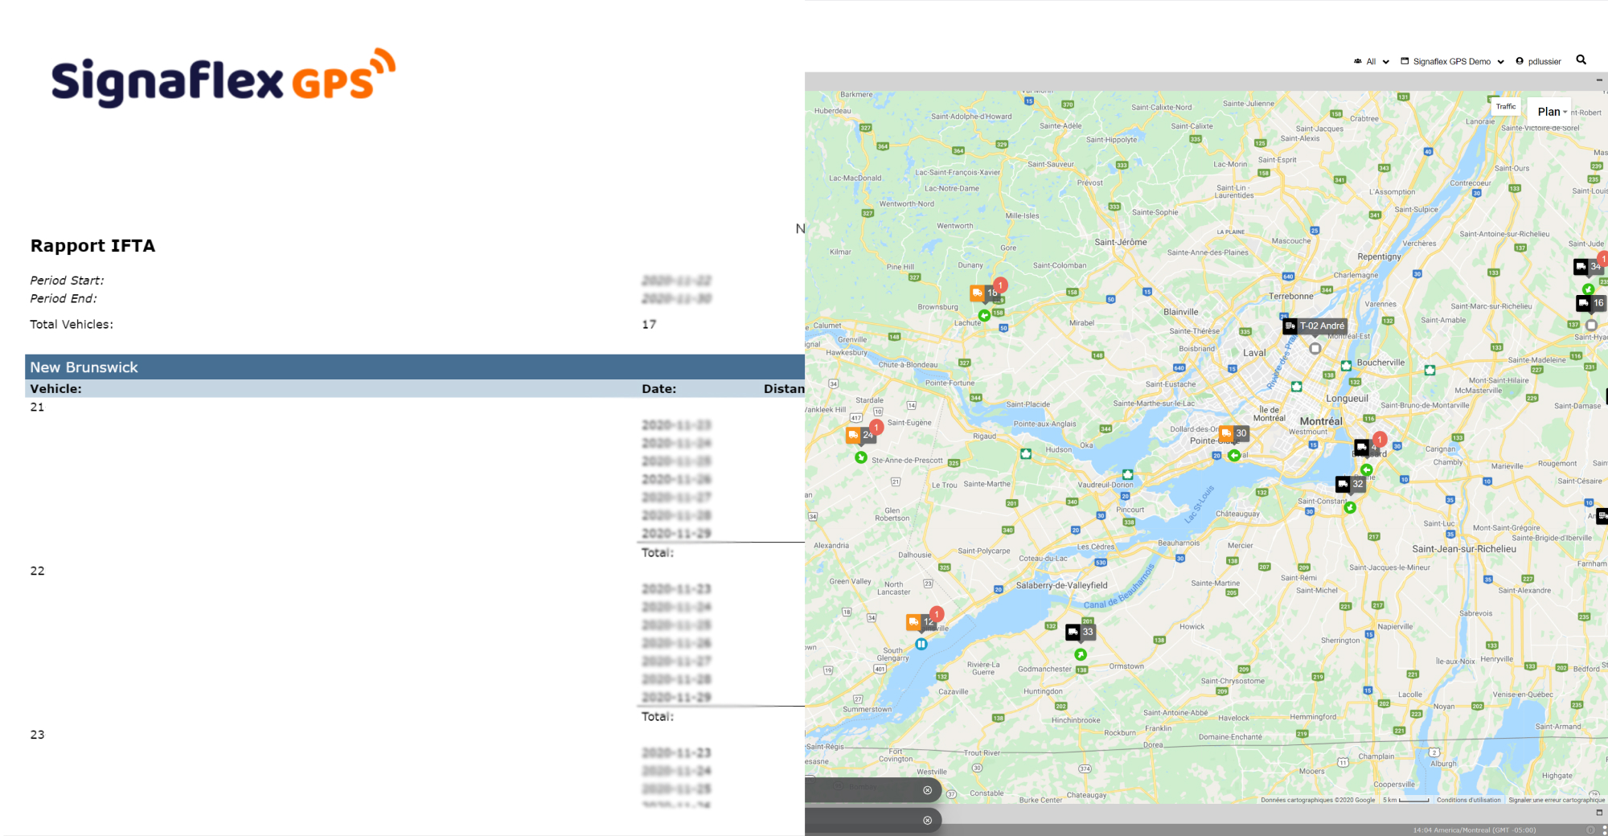Select the black truck marker labeled 32
The height and width of the screenshot is (836, 1608).
(x=1350, y=484)
